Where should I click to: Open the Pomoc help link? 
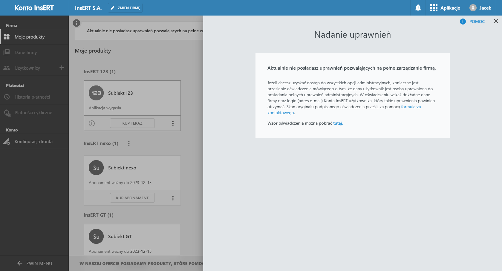click(477, 22)
